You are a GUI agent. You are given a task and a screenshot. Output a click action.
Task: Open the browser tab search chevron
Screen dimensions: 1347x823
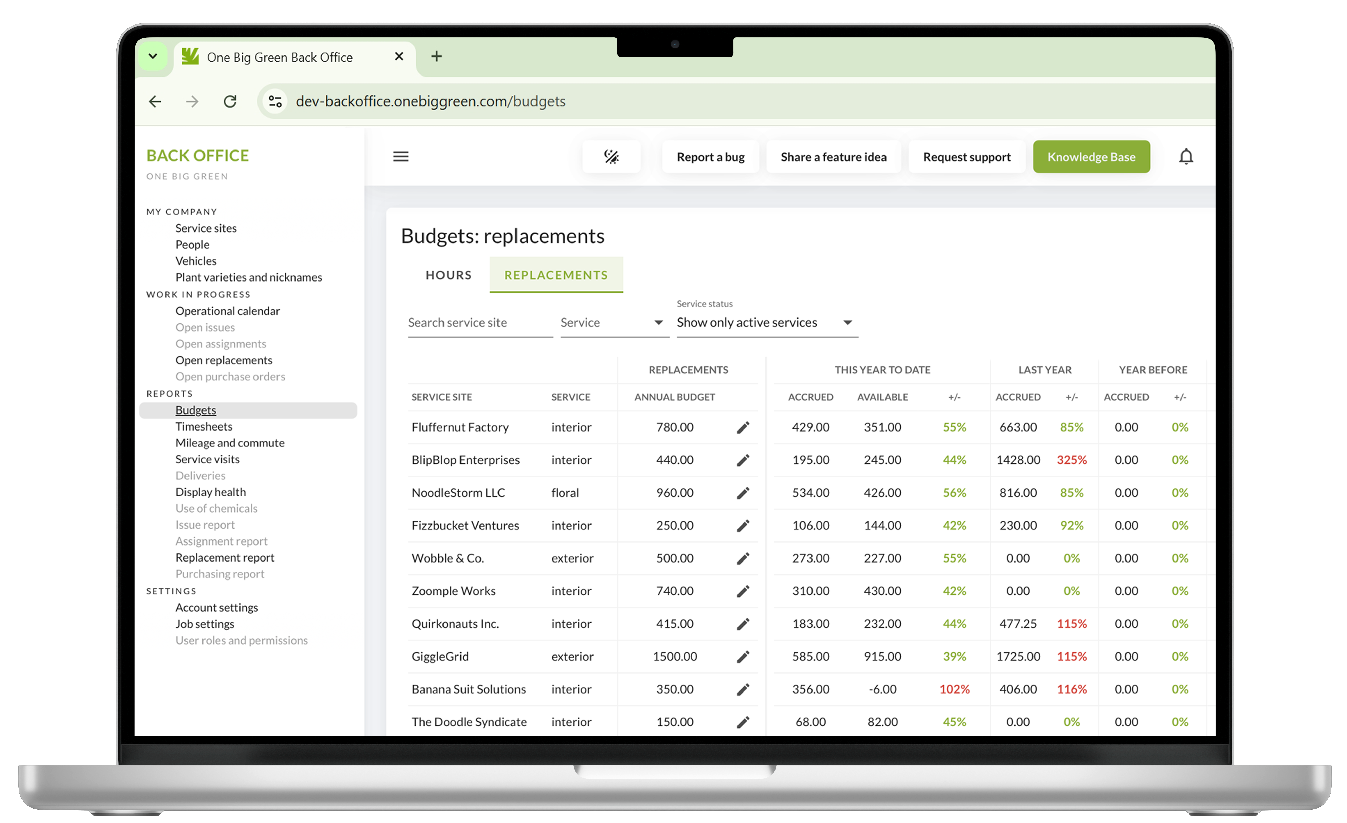coord(153,56)
